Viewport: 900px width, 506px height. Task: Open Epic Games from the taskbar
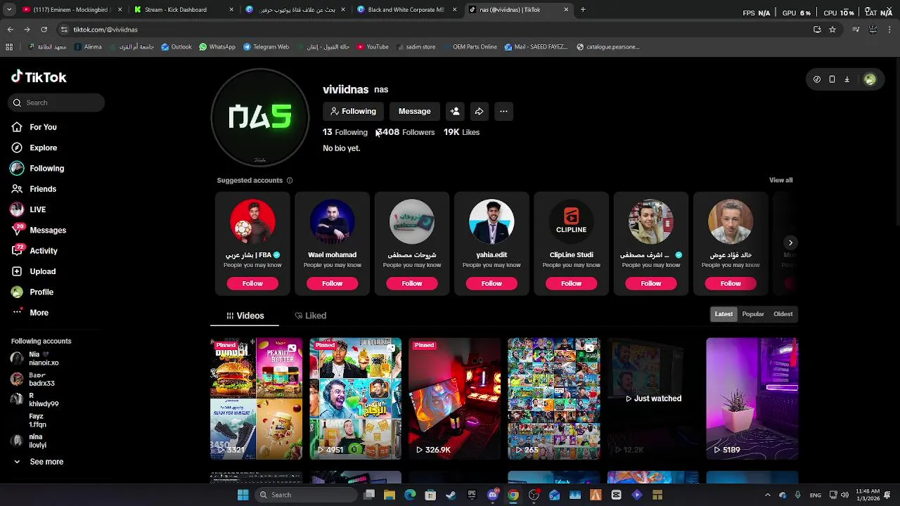click(x=472, y=495)
